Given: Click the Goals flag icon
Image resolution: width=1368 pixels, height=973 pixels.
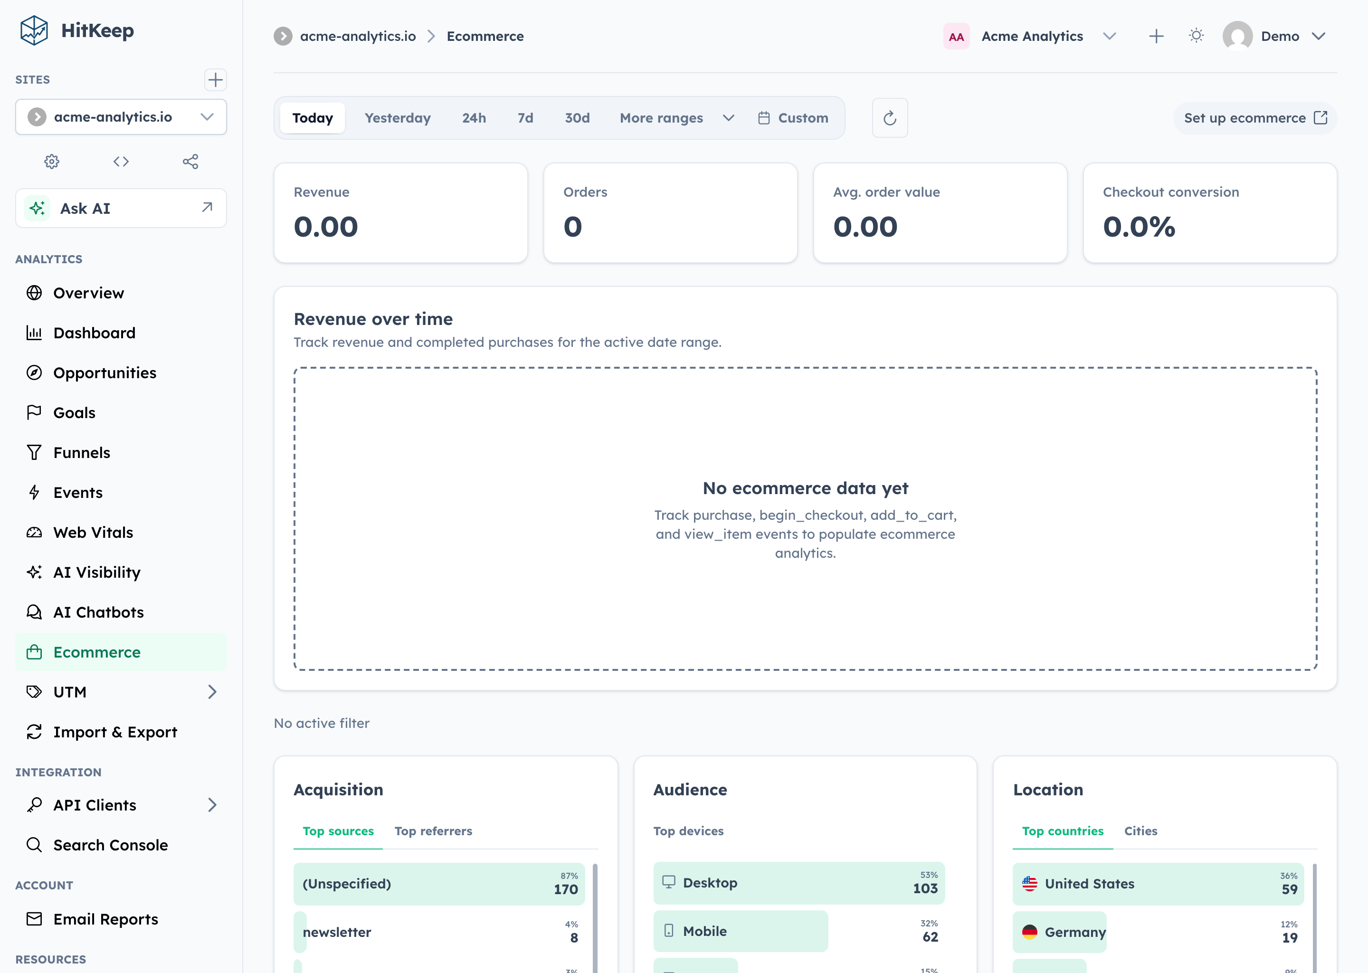Looking at the screenshot, I should (x=34, y=412).
